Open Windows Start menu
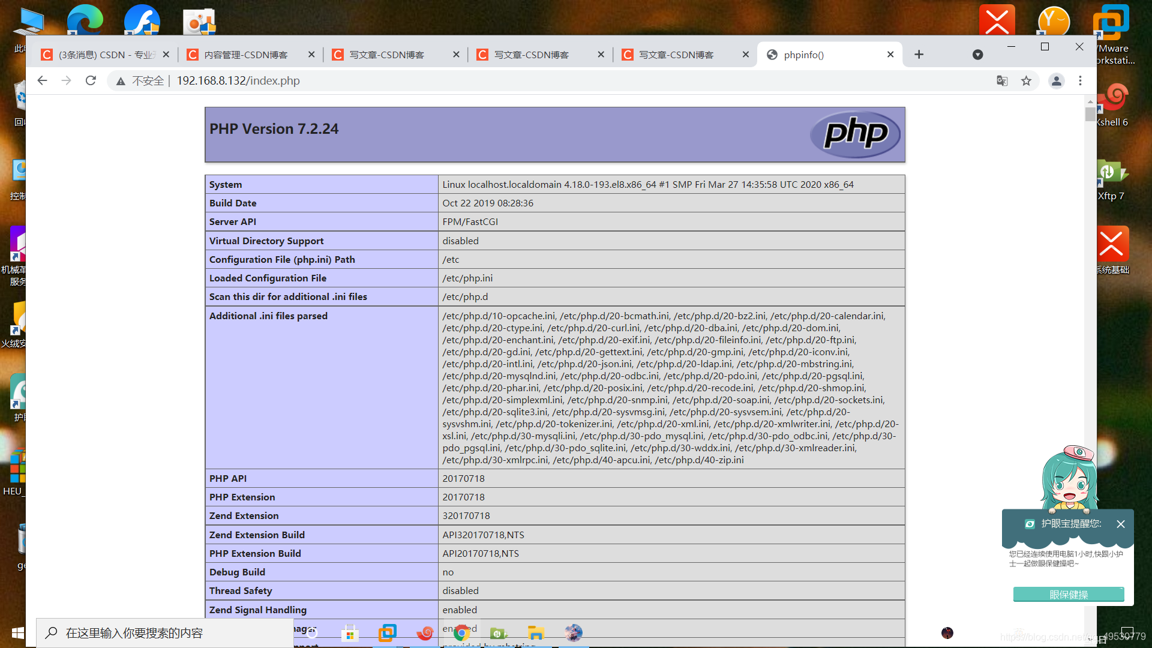 [17, 633]
